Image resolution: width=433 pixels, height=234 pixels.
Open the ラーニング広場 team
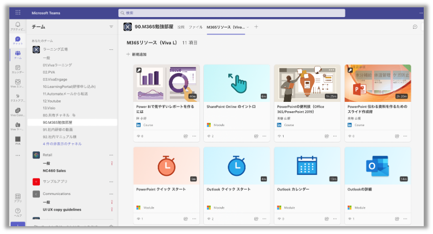tap(55, 49)
